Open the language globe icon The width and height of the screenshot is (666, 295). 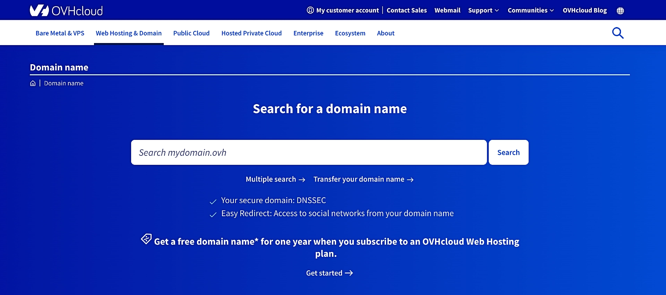[620, 11]
